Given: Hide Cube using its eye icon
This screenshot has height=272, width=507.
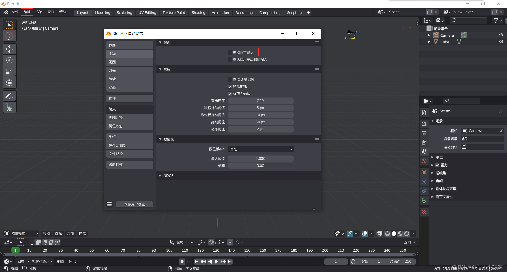Looking at the screenshot, I should [x=501, y=41].
